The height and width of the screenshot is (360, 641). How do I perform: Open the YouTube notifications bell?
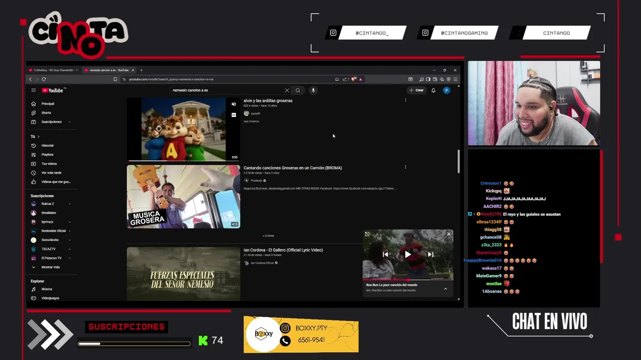tap(433, 90)
